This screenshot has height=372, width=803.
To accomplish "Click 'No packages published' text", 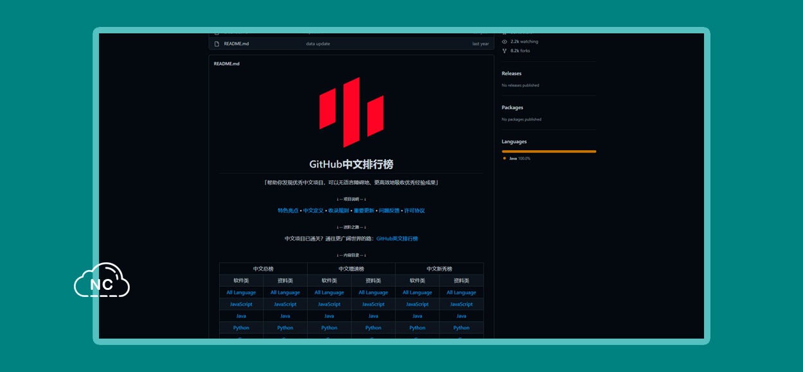I will click(x=522, y=119).
